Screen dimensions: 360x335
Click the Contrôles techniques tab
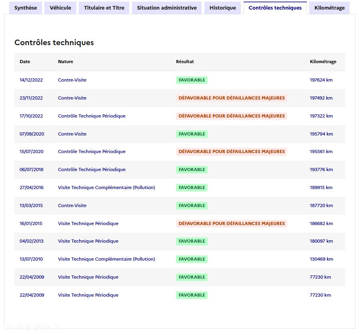coord(275,8)
